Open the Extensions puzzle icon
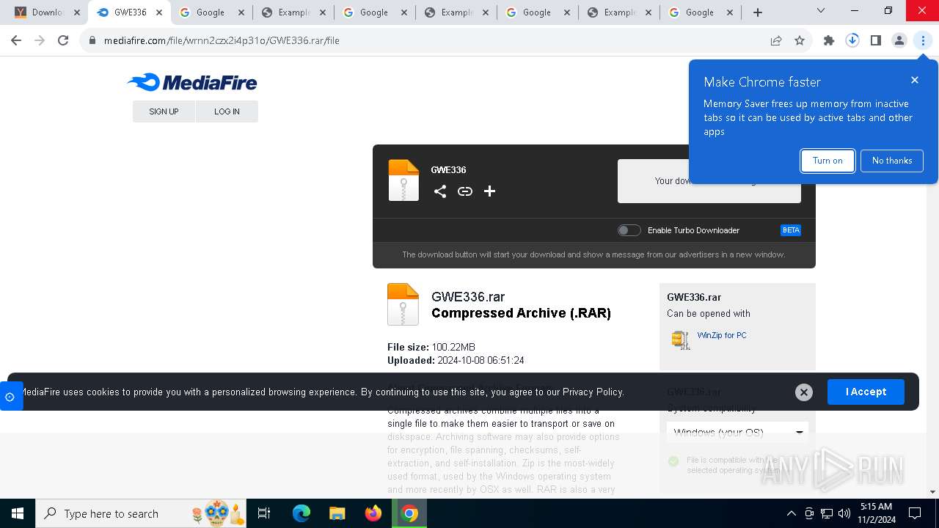The width and height of the screenshot is (939, 528). tap(829, 40)
